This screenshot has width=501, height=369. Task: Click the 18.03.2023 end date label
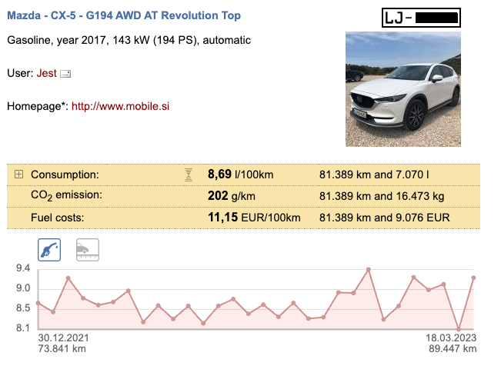click(451, 337)
